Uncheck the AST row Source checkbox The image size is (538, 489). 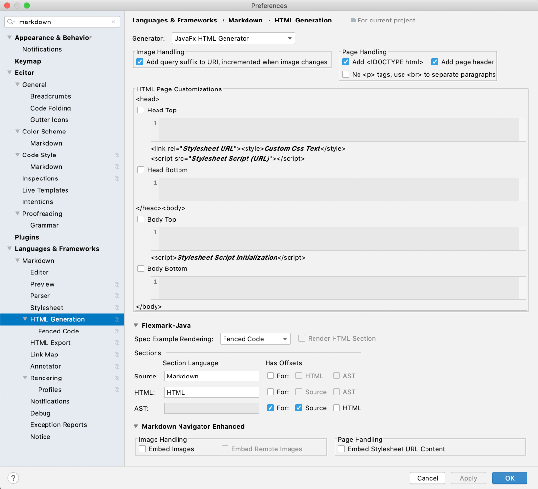tap(299, 408)
